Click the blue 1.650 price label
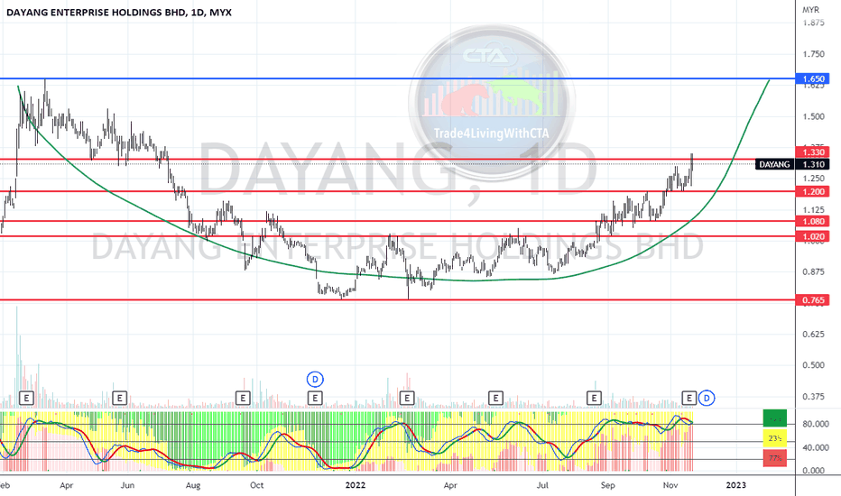Viewport: 841px width, 496px height. [x=812, y=78]
